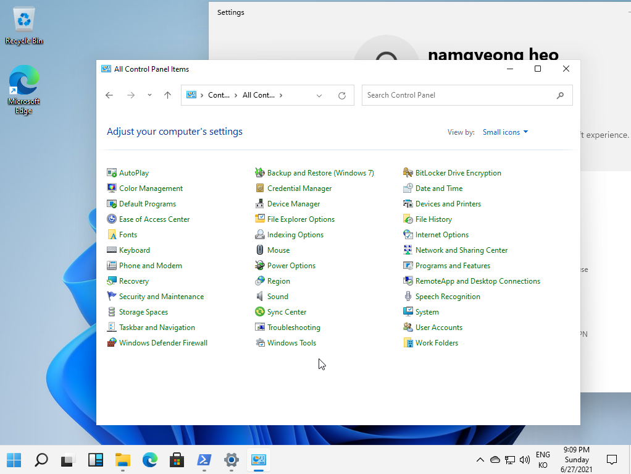Expand the address bar history dropdown
631x474 pixels.
(319, 95)
